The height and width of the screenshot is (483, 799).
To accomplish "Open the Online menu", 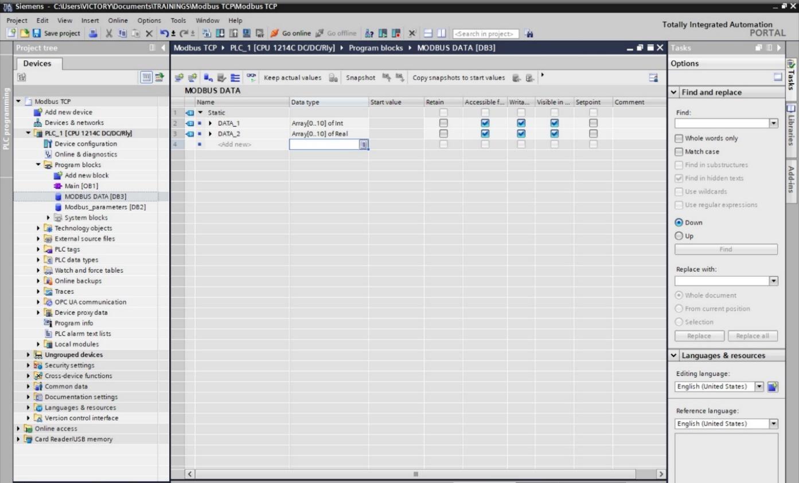I will [117, 21].
